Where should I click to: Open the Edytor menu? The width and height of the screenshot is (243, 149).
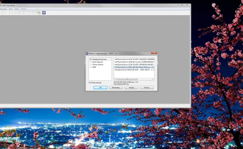point(17,9)
